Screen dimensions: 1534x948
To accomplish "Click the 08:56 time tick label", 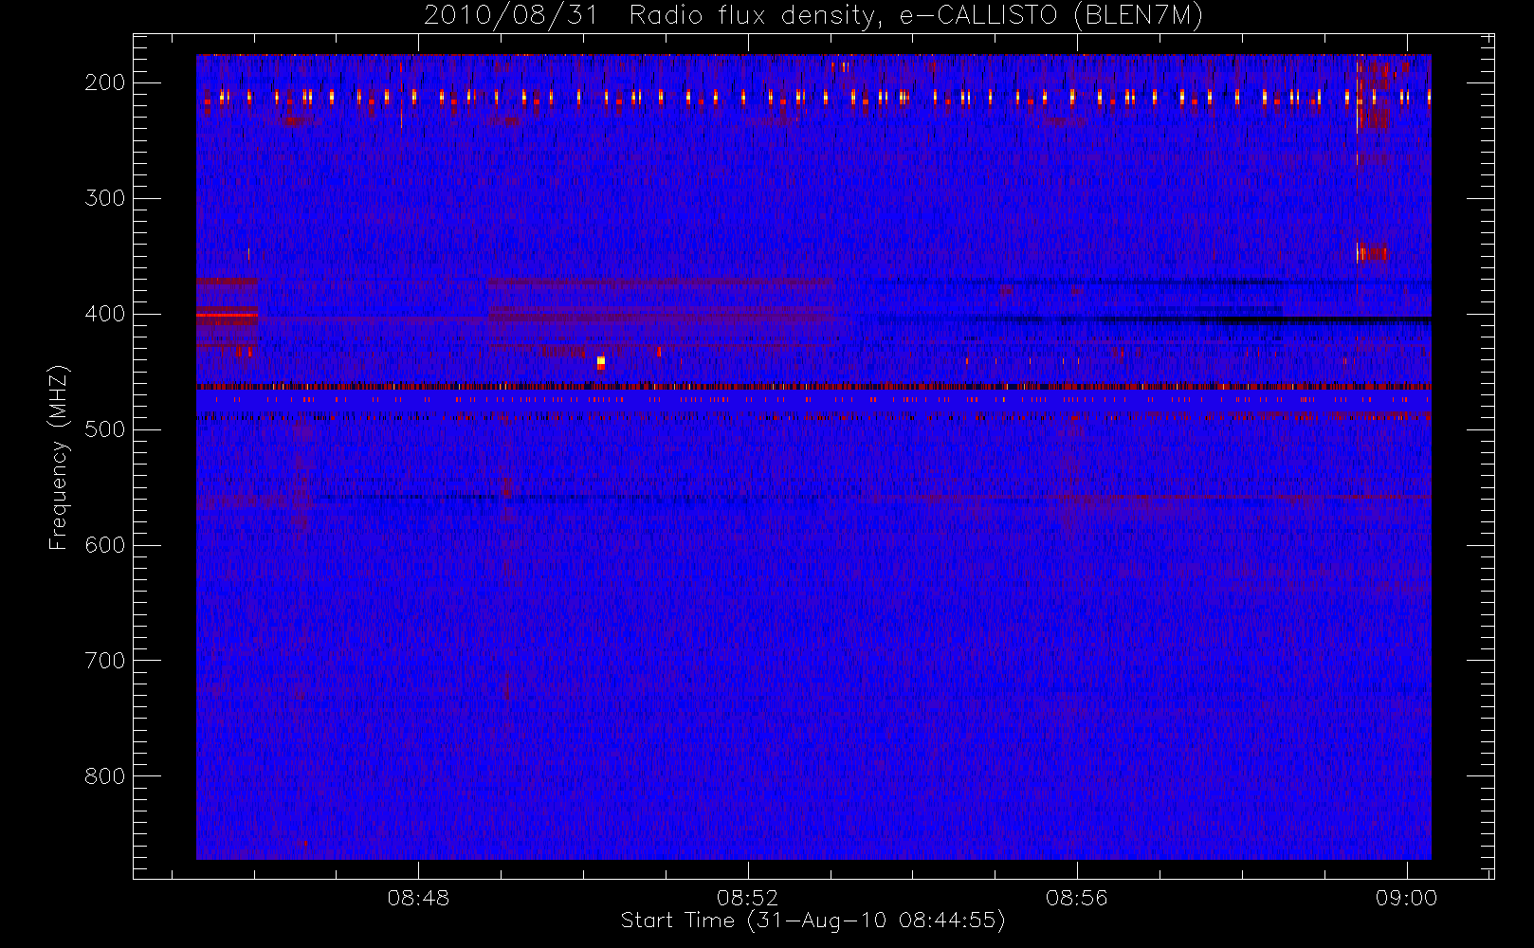I will click(1077, 898).
